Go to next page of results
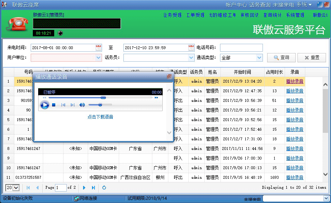Image resolution: width=331 pixels, height=203 pixels. tap(84, 188)
